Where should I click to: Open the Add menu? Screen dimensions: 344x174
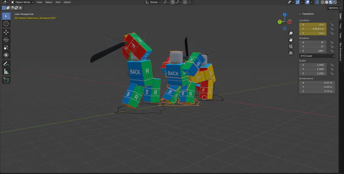tap(58, 2)
